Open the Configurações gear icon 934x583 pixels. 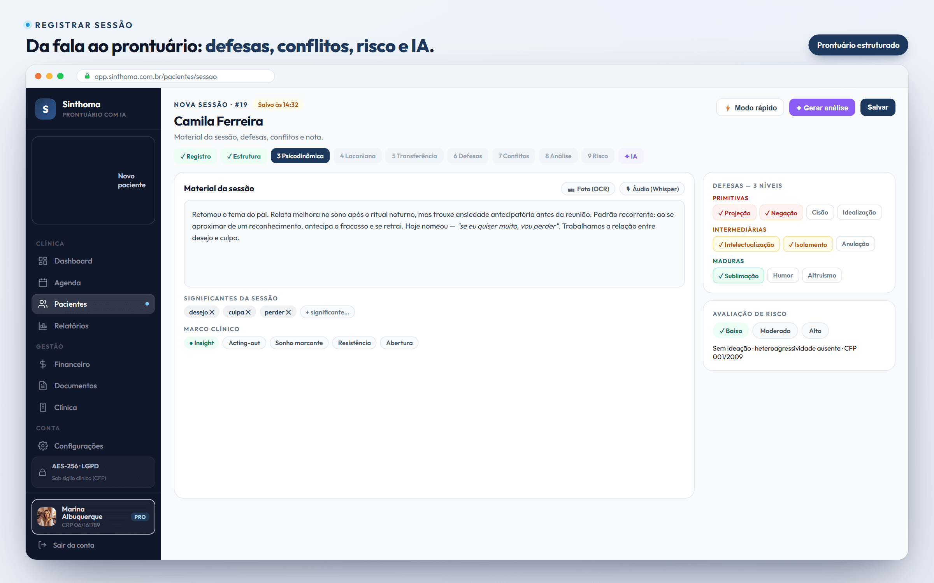[x=43, y=446]
